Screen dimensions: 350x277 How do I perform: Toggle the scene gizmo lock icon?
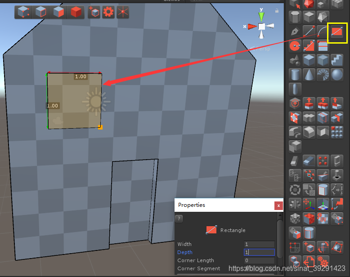[x=277, y=10]
